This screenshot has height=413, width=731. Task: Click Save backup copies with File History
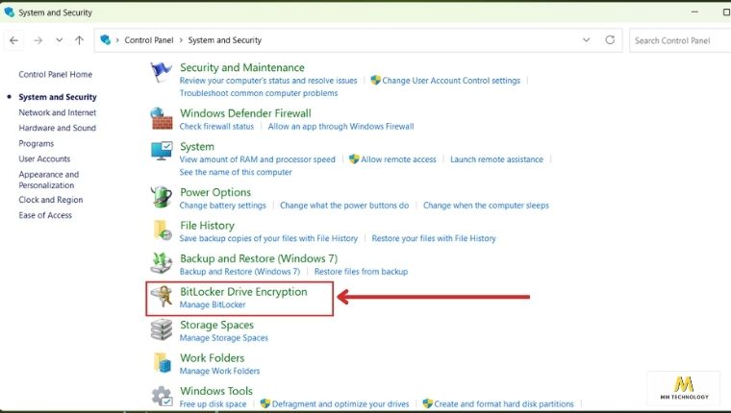click(x=268, y=238)
